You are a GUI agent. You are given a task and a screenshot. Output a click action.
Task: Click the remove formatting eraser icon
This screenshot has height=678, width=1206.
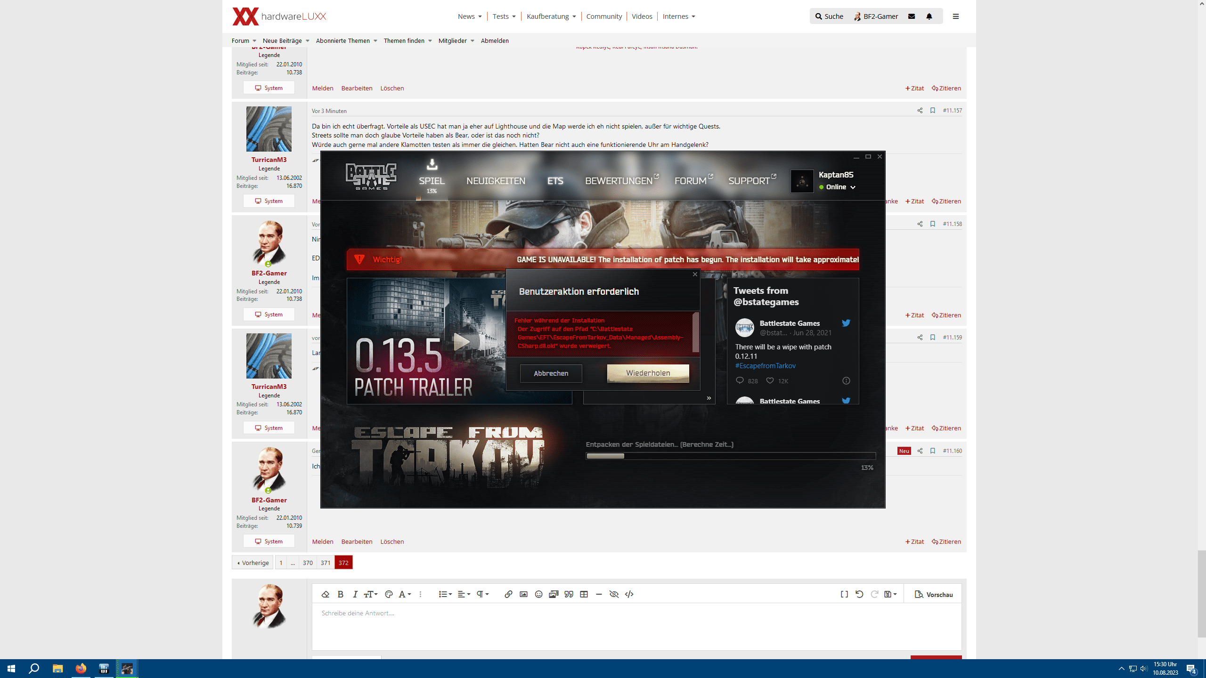click(325, 594)
